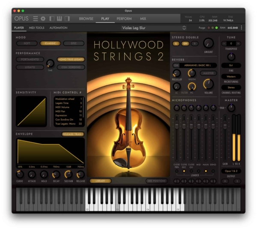Decrease transpose with the minus button
This screenshot has height=229, width=257.
tap(224, 43)
